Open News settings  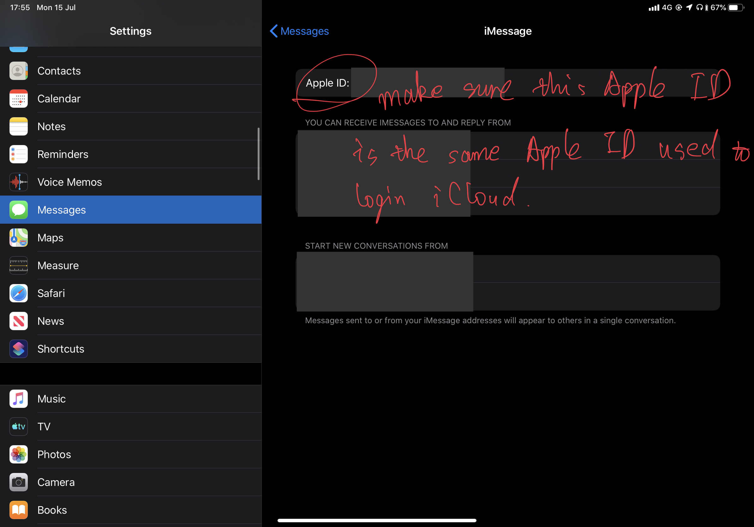point(131,321)
